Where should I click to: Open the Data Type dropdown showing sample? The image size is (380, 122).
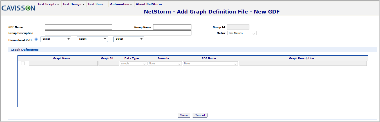(x=133, y=64)
